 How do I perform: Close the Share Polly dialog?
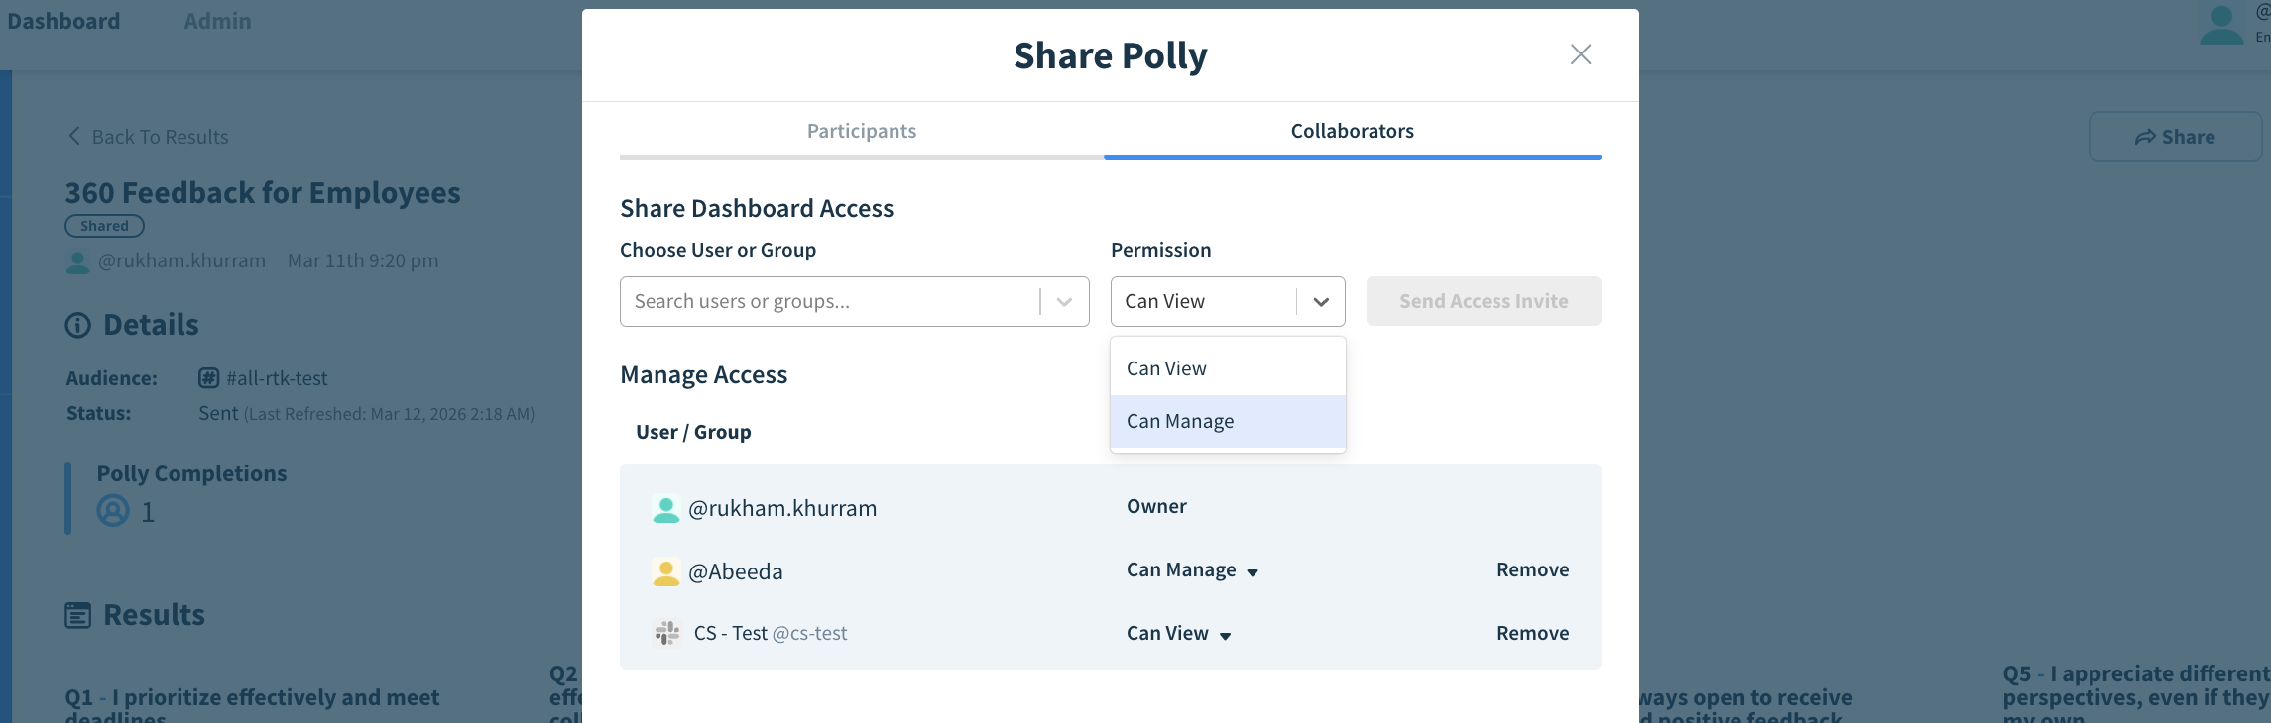[x=1580, y=54]
